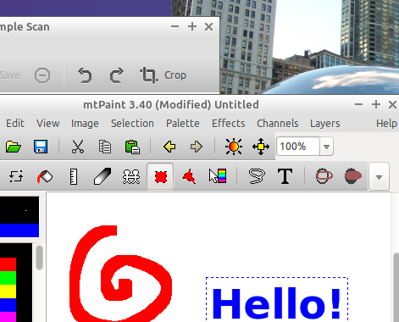
Task: Open the Image menu
Action: coord(85,124)
